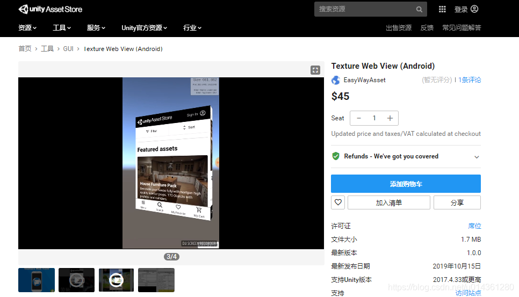The width and height of the screenshot is (519, 297).
Task: Open the Unity官方资源 dropdown menu
Action: click(144, 28)
